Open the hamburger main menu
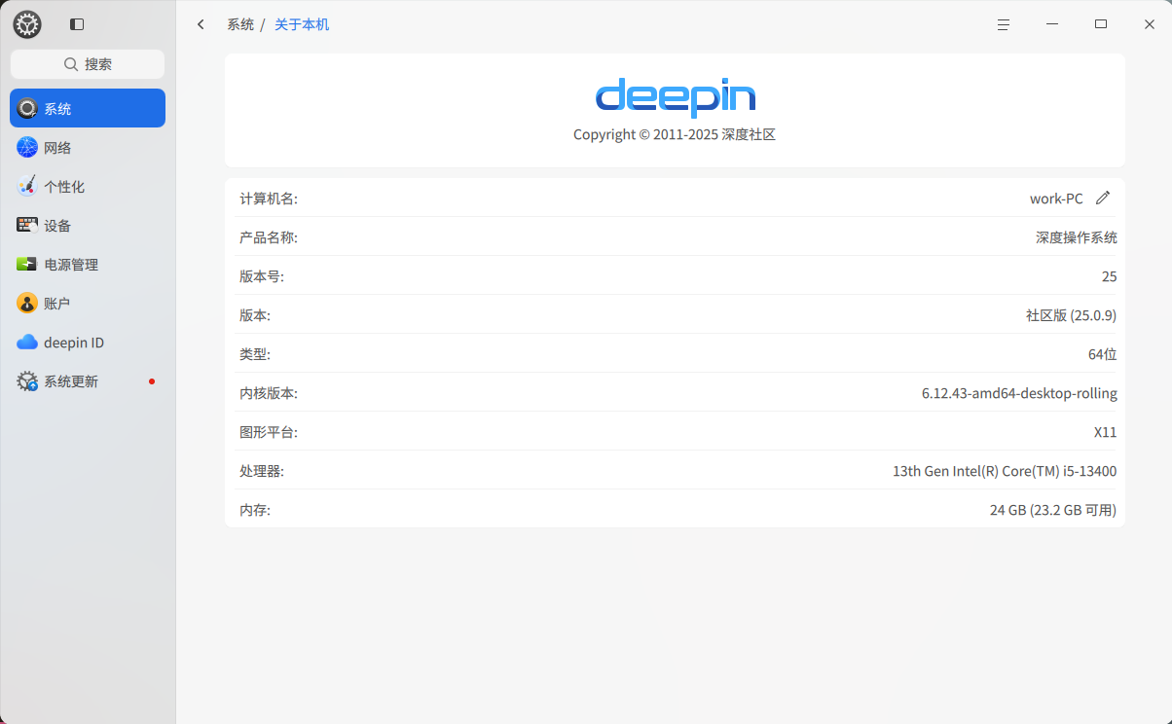Viewport: 1172px width, 724px height. 1004,24
